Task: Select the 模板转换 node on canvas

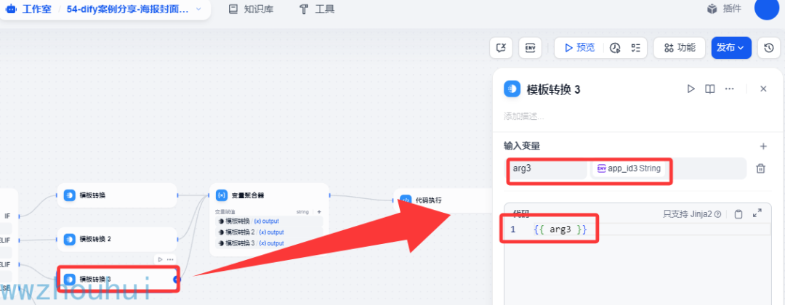Action: 117,195
